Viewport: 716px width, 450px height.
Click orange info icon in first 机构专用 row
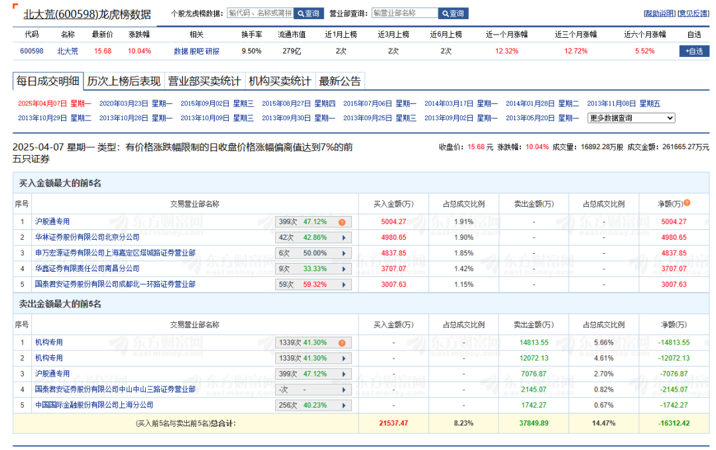(342, 343)
